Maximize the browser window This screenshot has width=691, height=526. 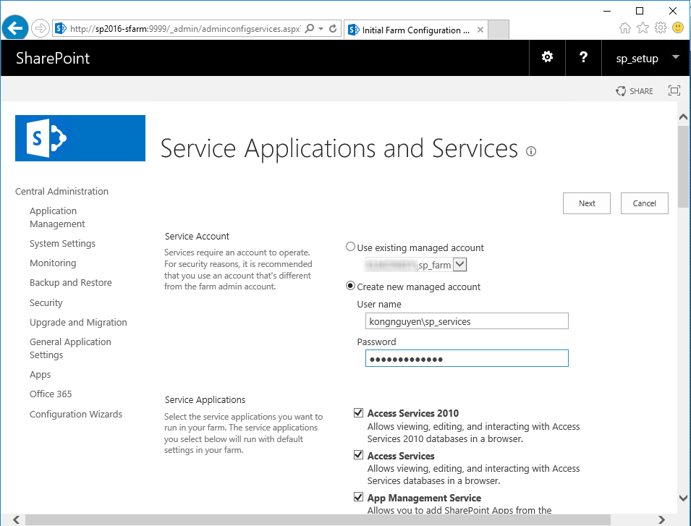(640, 11)
